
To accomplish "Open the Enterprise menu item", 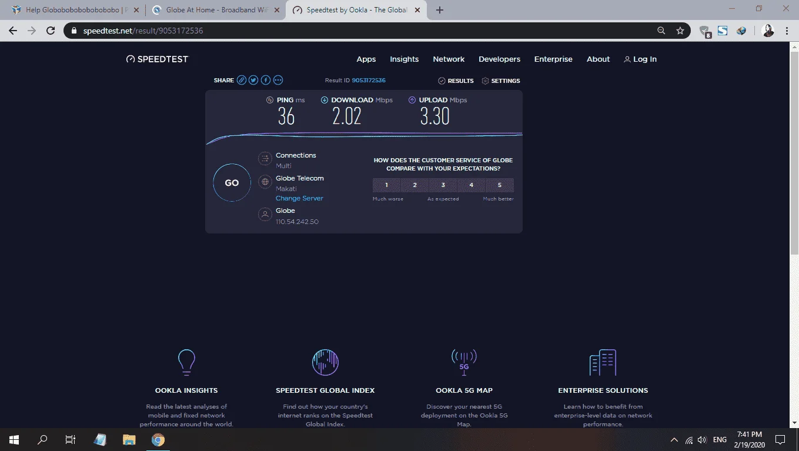I will pos(553,59).
